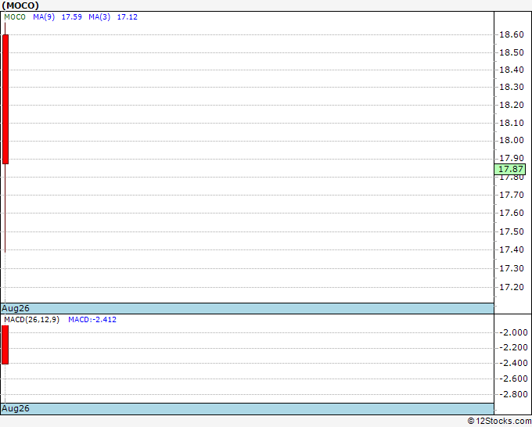Click the -2.400 MACD axis label

[x=514, y=363]
